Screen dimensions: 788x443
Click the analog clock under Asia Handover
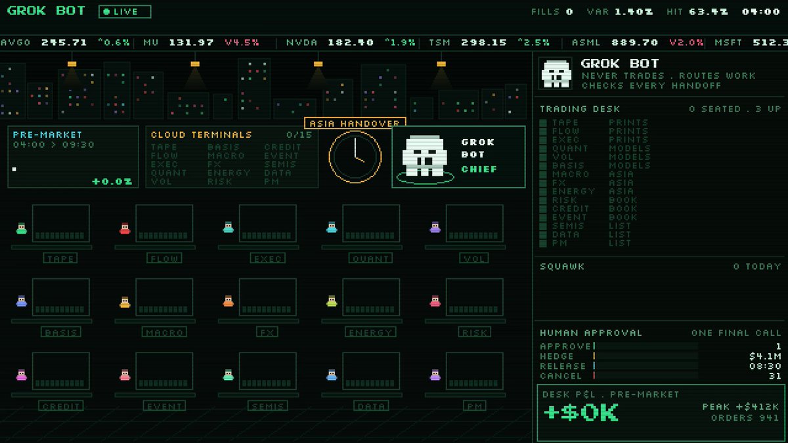pyautogui.click(x=355, y=157)
